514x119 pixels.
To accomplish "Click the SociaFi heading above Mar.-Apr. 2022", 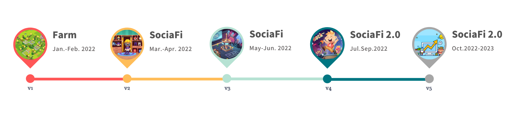I will click(166, 35).
